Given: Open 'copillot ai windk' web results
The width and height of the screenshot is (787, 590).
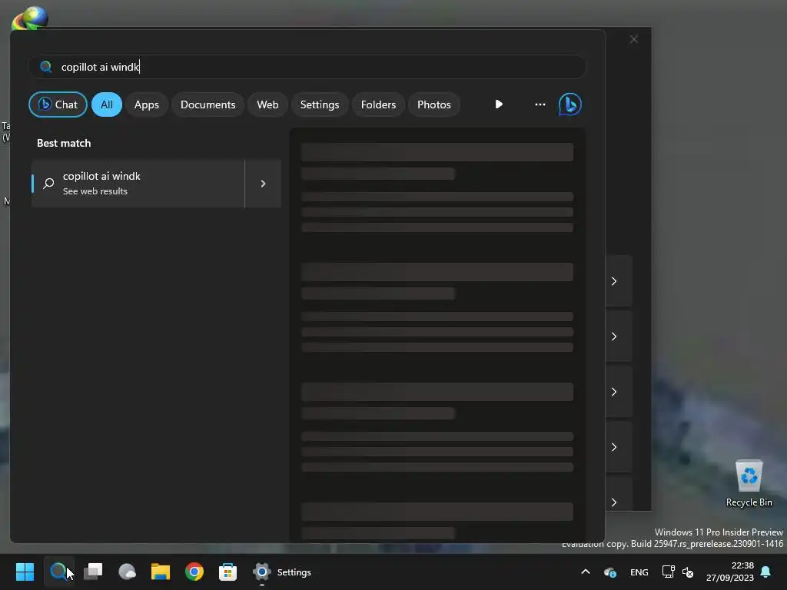Looking at the screenshot, I should pos(138,184).
